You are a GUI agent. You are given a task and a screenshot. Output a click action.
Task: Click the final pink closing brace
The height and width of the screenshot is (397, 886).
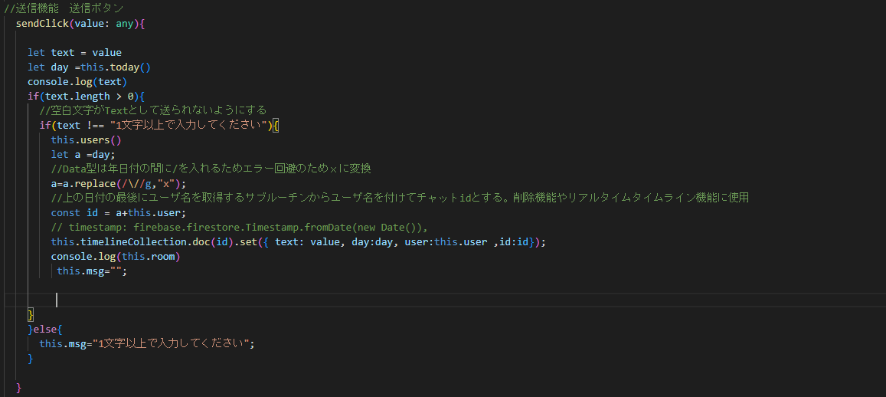click(18, 387)
